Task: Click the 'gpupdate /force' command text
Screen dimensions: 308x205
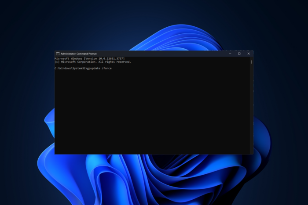Action: click(99, 68)
